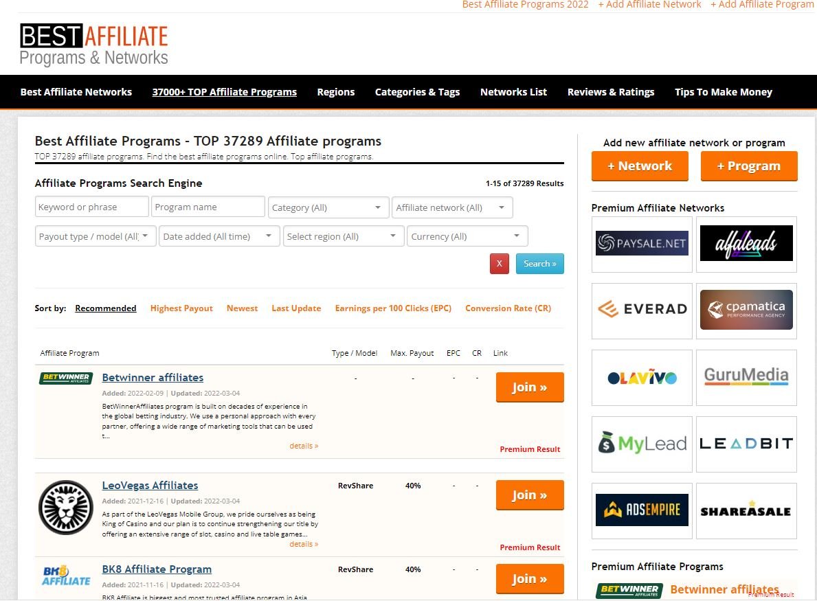Click the orange + Network button

pos(639,166)
